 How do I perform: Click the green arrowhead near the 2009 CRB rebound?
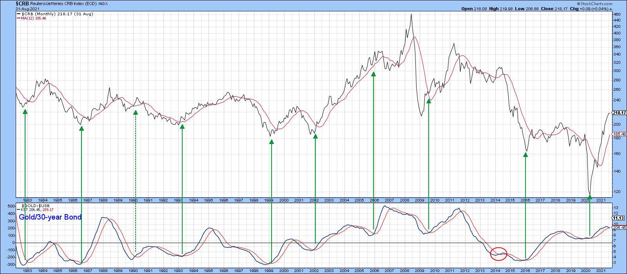[x=428, y=101]
